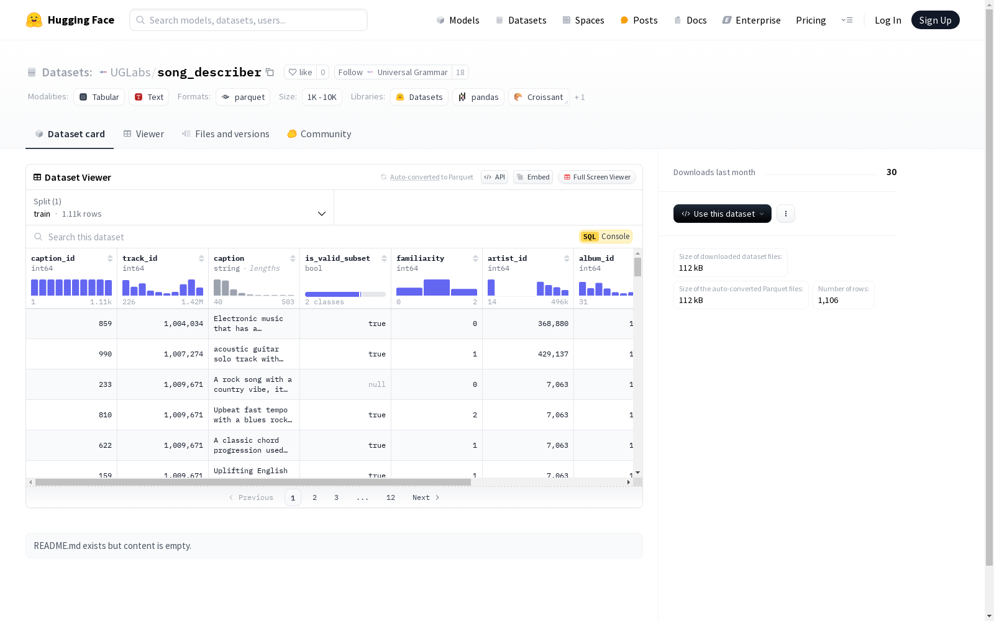Click the cell with value 429,137

(528, 354)
